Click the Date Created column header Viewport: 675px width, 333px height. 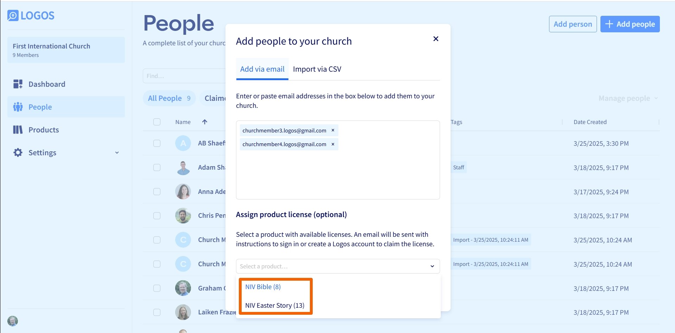coord(590,122)
